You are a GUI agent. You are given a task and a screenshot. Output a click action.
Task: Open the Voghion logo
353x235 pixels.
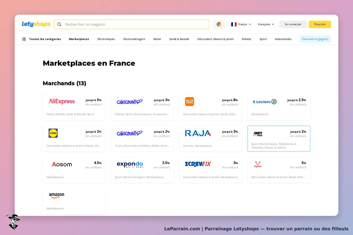point(258,164)
